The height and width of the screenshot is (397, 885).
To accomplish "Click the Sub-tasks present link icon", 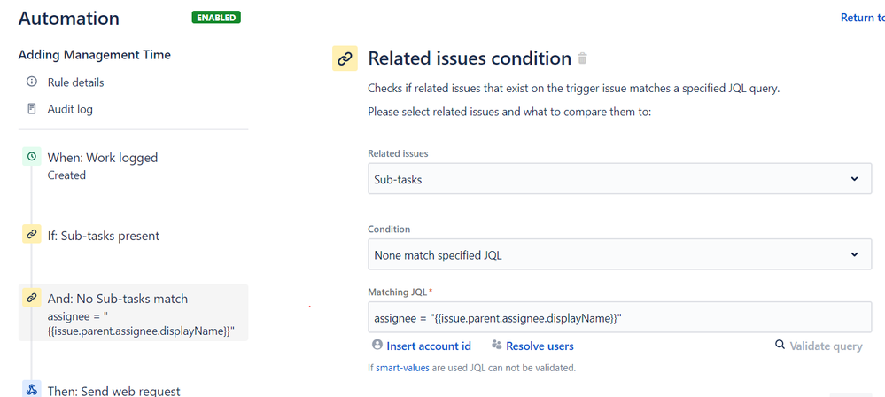I will (32, 235).
